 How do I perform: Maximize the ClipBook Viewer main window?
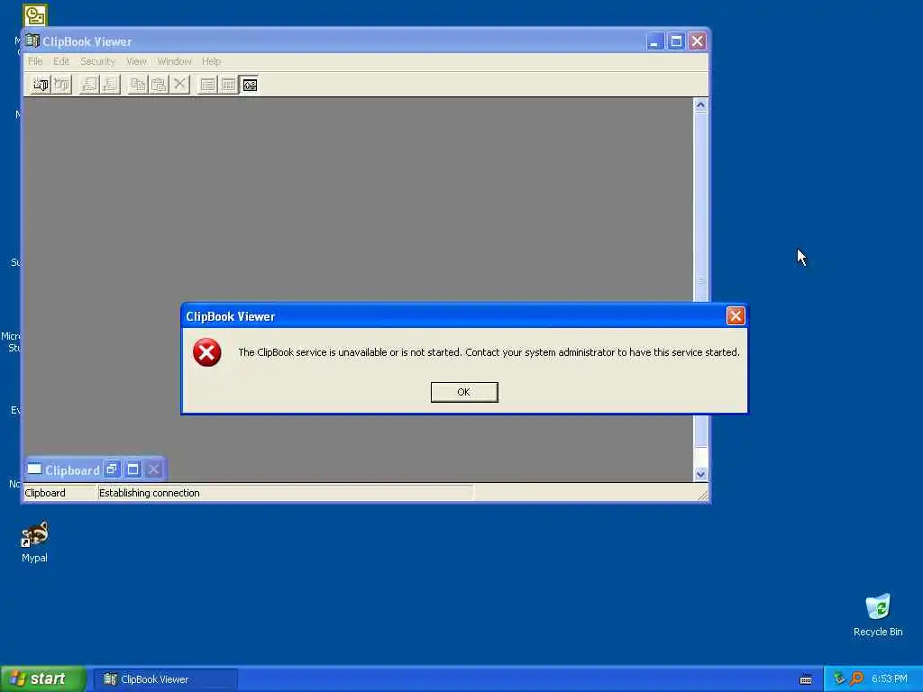(676, 41)
